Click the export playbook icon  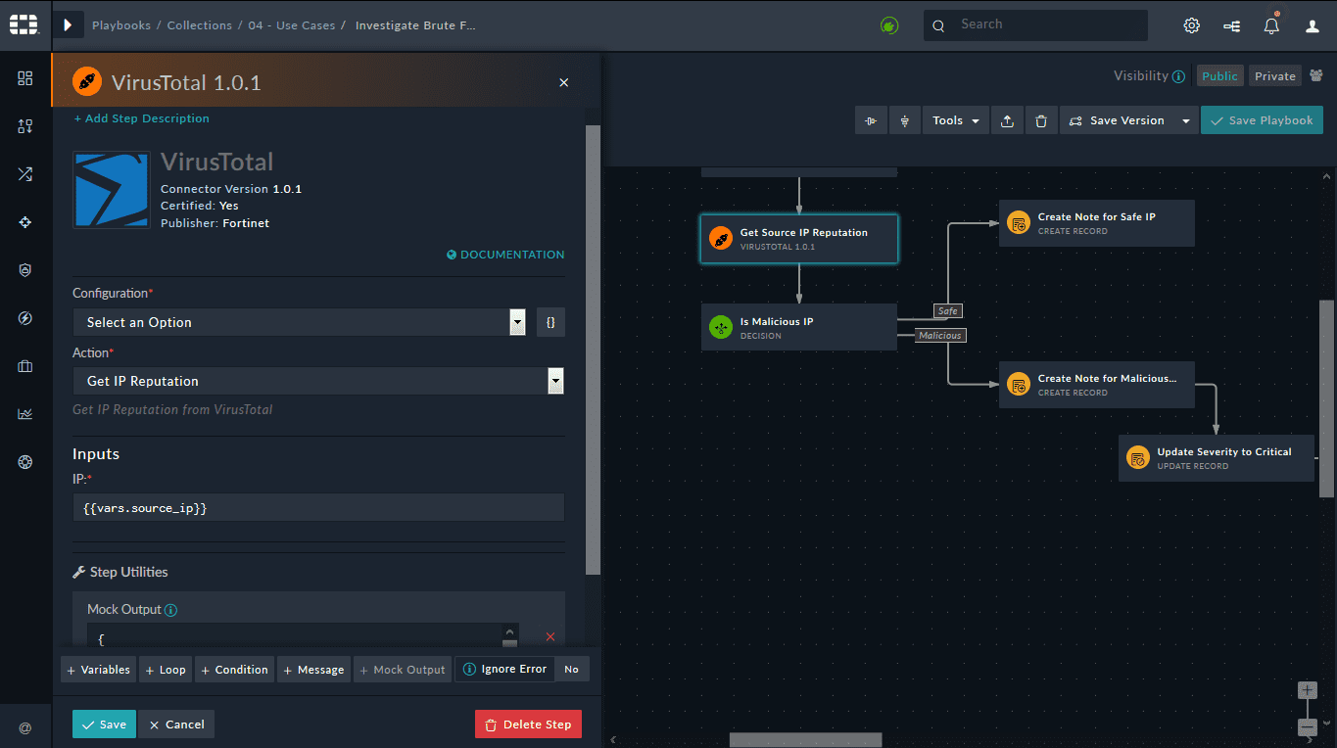point(1007,120)
